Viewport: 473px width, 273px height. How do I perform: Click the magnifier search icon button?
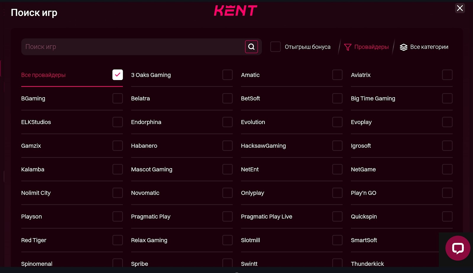tap(251, 47)
